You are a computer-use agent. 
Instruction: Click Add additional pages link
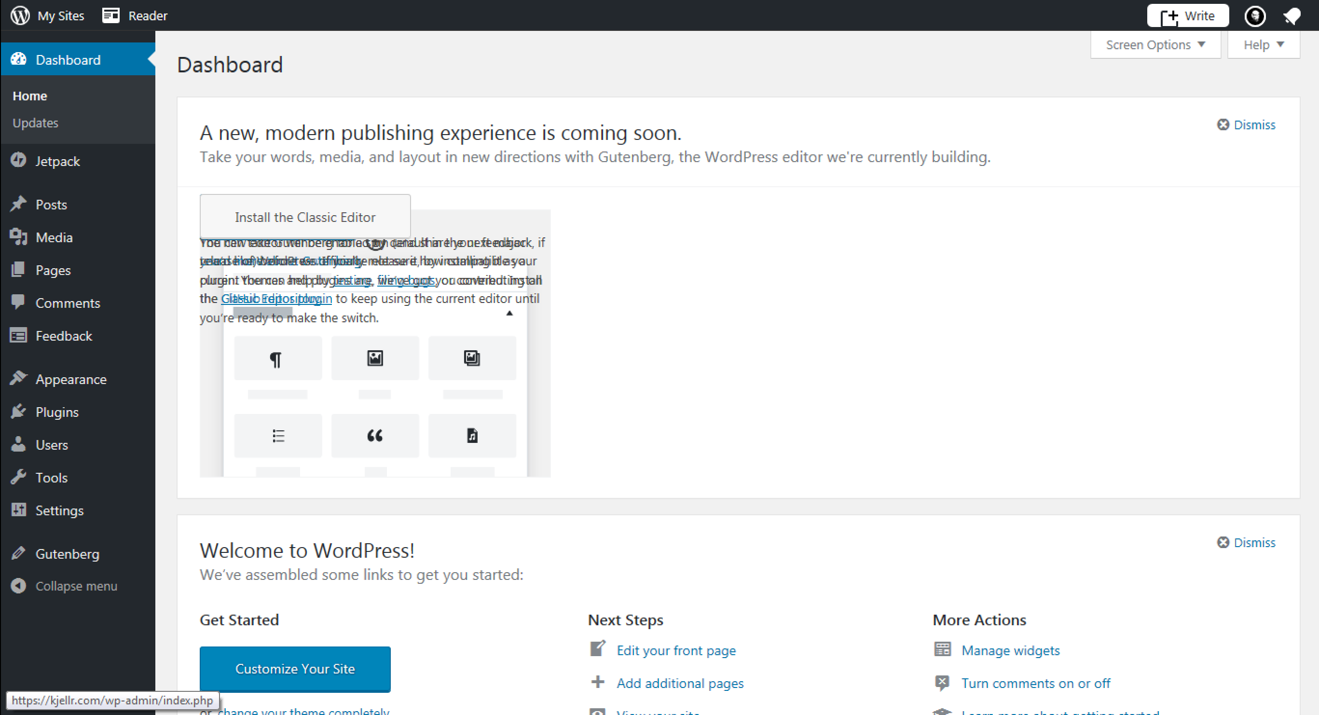[x=680, y=683]
